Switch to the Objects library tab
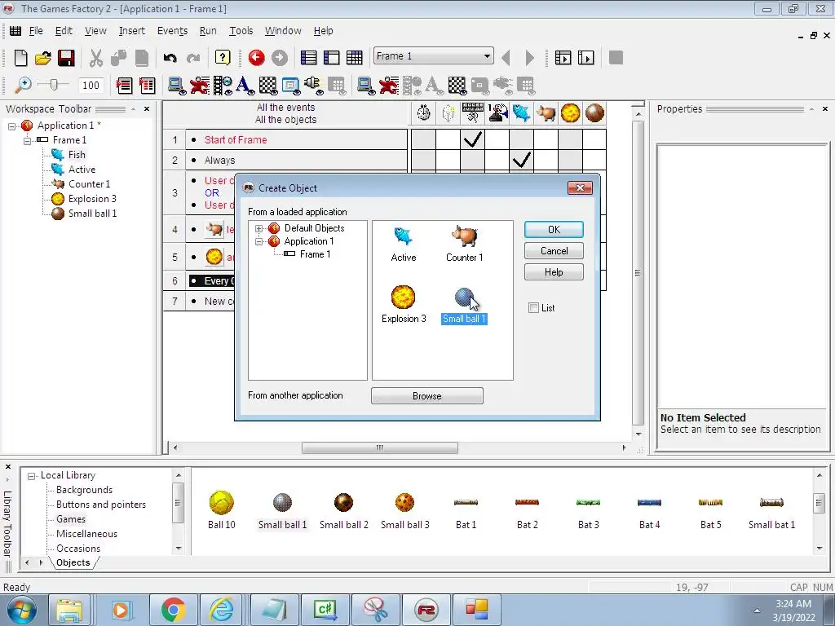835x626 pixels. (73, 562)
